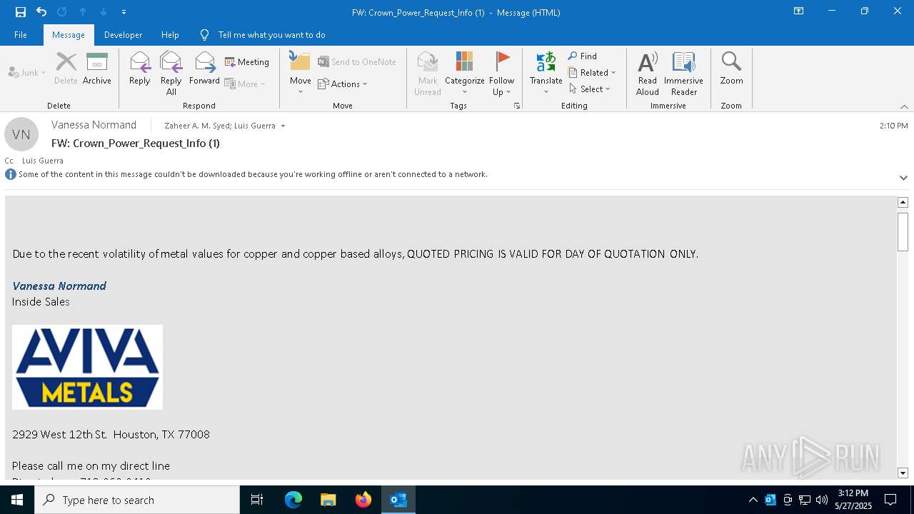Click the offline content info bar message

[x=253, y=174]
